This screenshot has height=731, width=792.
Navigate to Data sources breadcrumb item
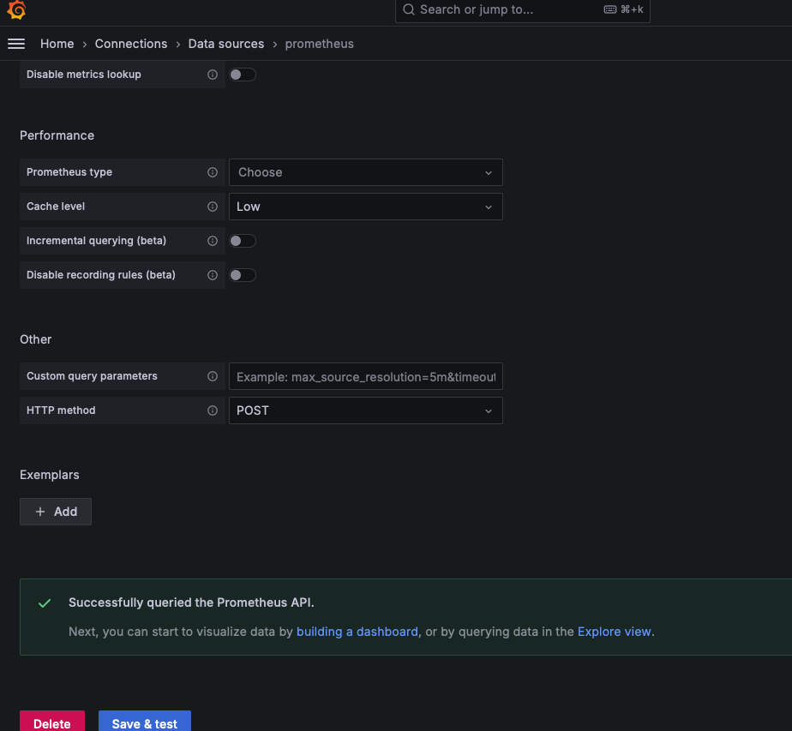225,44
